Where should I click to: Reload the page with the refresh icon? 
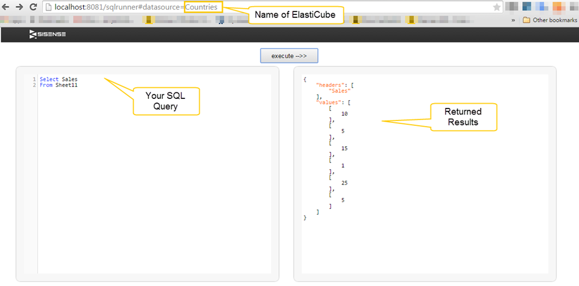[x=34, y=7]
